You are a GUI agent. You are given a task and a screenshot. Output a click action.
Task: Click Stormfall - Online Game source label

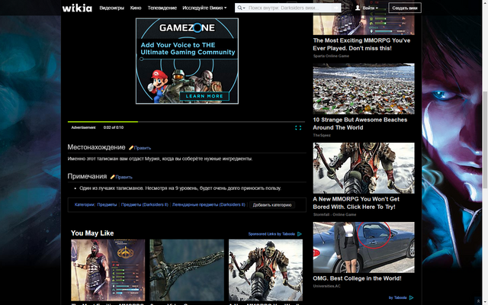click(335, 214)
